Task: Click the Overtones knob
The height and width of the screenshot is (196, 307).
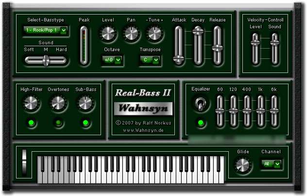Action: coord(58,103)
